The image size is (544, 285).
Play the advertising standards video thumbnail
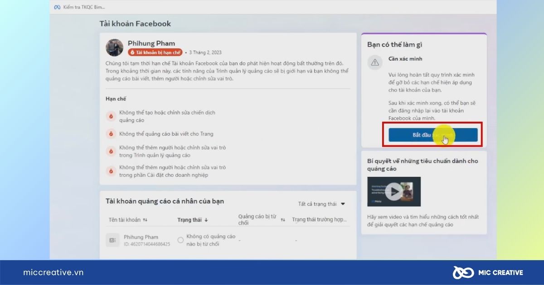click(x=394, y=191)
